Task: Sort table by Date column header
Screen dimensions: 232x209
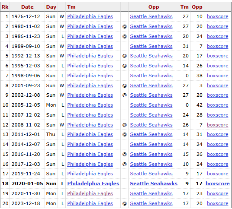Action: 27,7
